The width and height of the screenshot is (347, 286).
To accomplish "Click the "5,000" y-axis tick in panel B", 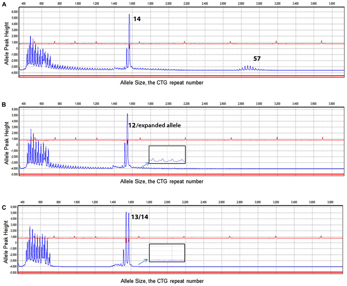I will tap(14, 115).
